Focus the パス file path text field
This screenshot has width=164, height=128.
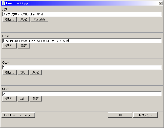click(x=82, y=14)
